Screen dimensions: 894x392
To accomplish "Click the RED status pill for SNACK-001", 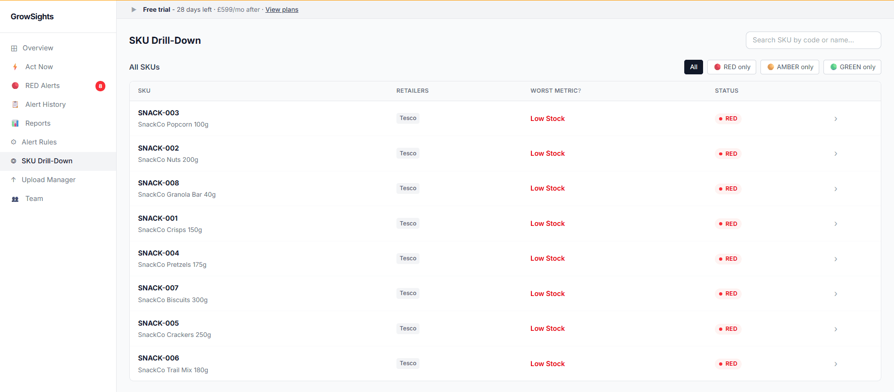I will [728, 224].
